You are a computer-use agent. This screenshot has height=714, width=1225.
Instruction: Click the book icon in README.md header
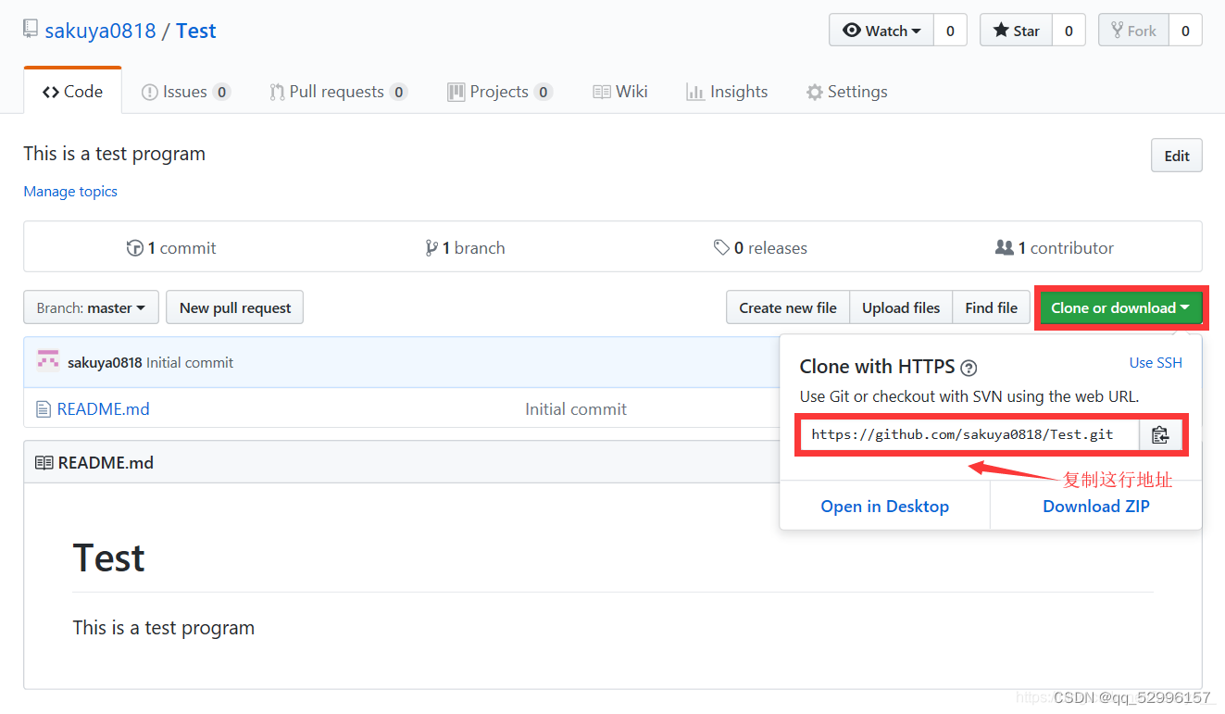click(x=44, y=462)
